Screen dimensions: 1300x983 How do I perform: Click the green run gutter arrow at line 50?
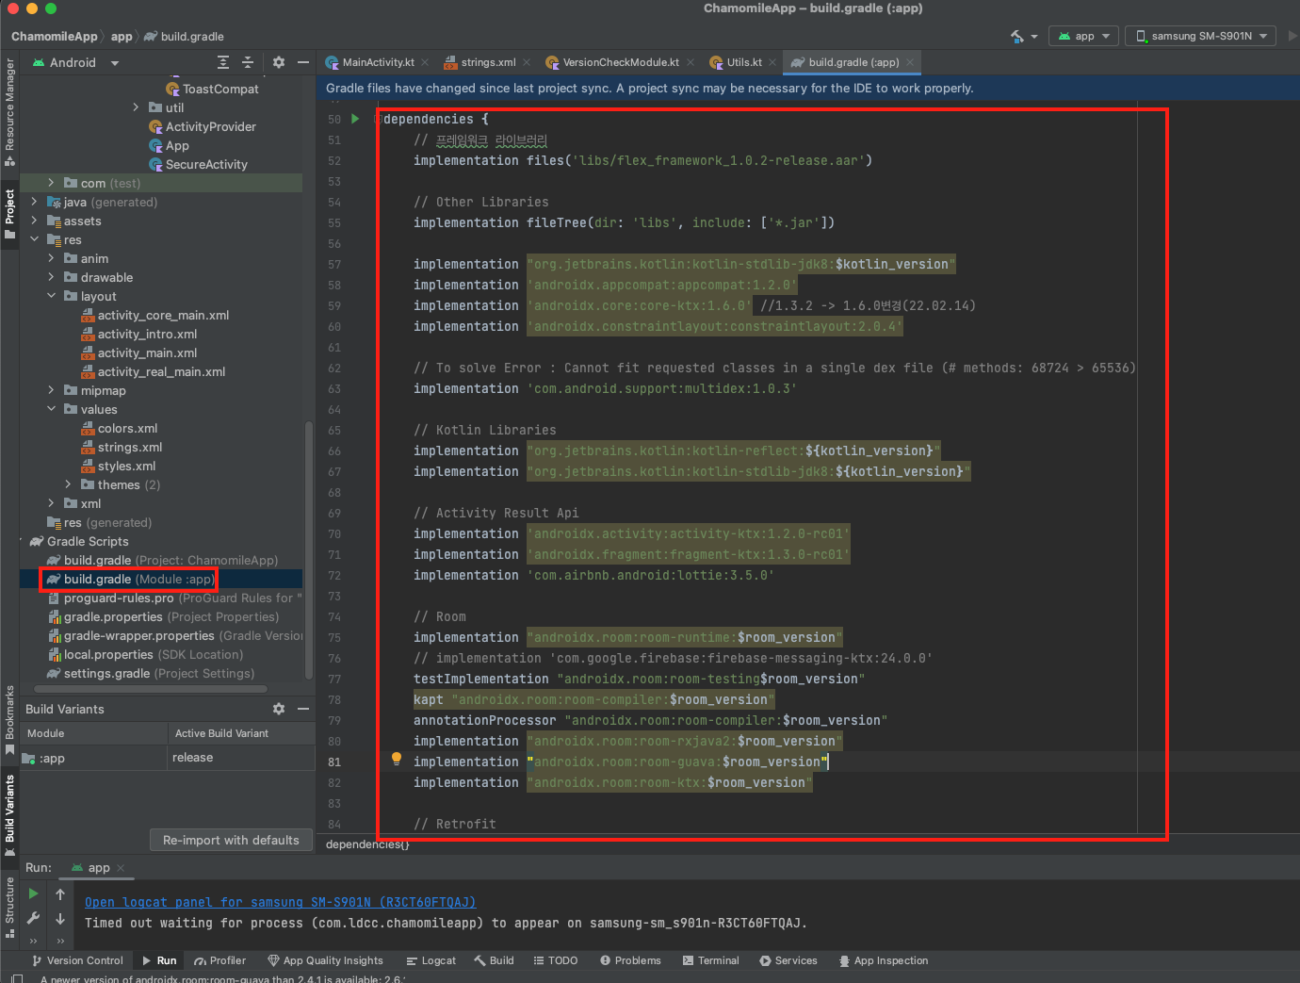tap(355, 119)
